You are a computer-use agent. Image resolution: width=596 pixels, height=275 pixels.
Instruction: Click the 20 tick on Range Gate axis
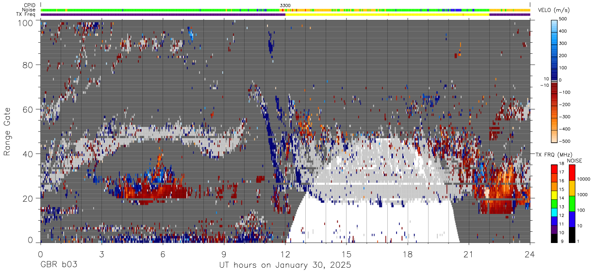coord(28,198)
